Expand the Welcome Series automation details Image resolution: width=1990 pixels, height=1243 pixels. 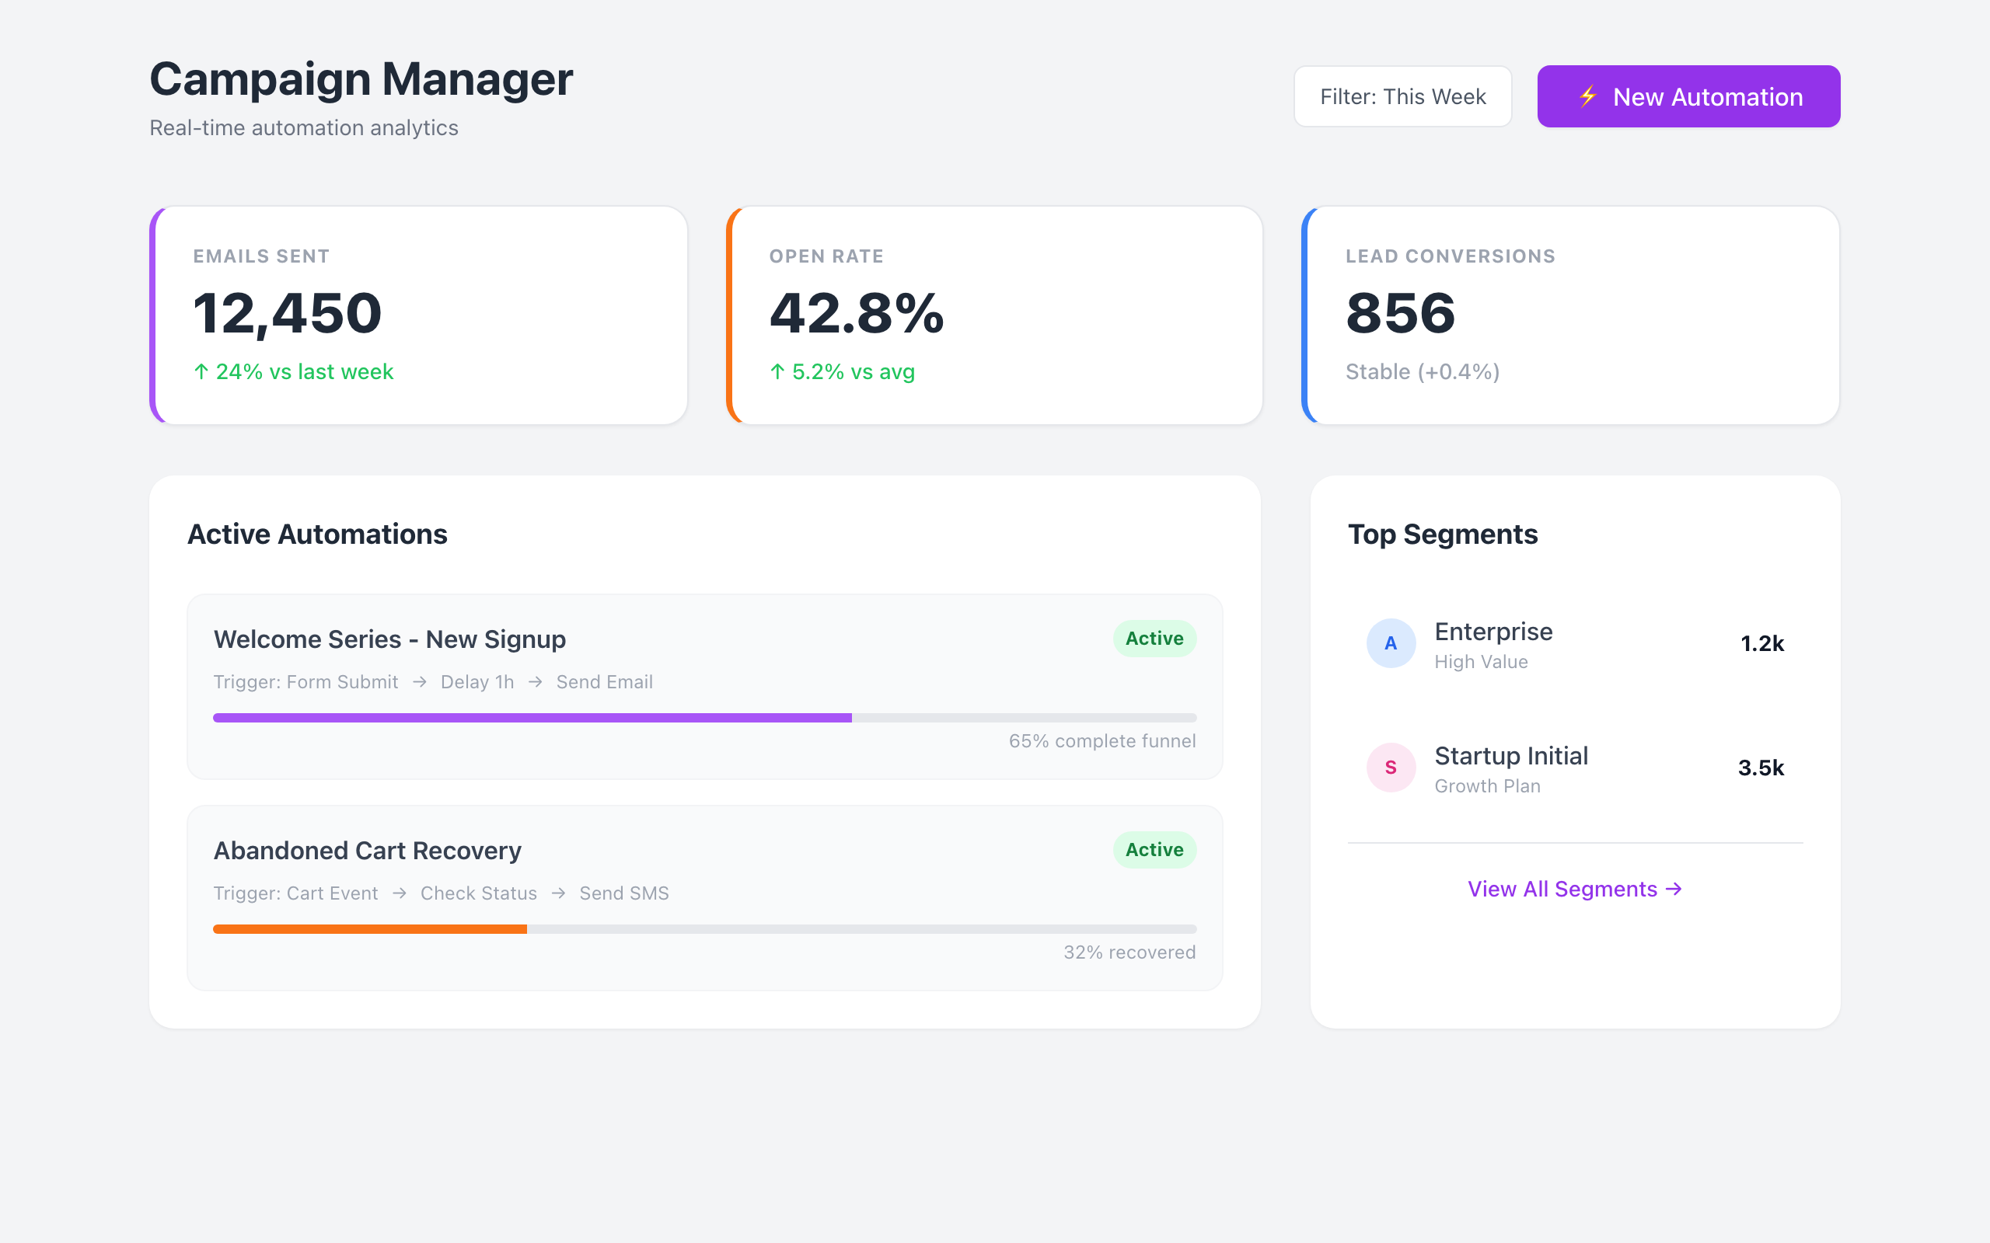click(x=705, y=688)
